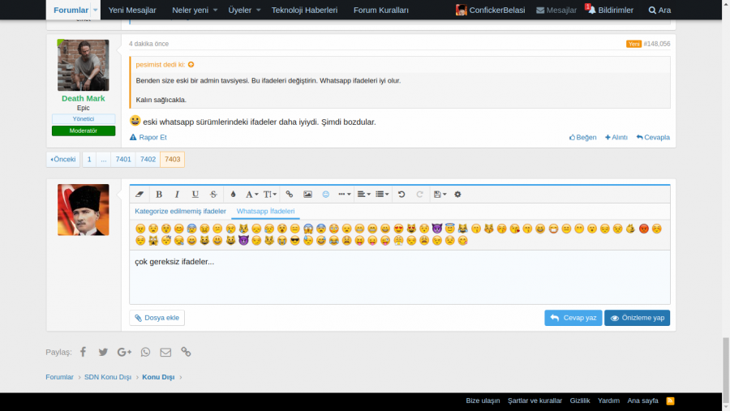
Task: Expand the pagination ellipsis pages
Action: click(x=103, y=159)
